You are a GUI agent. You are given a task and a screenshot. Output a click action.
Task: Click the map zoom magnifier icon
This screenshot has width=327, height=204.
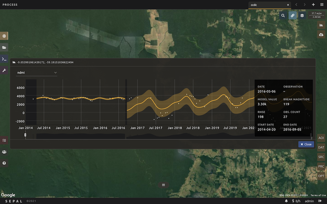[283, 15]
